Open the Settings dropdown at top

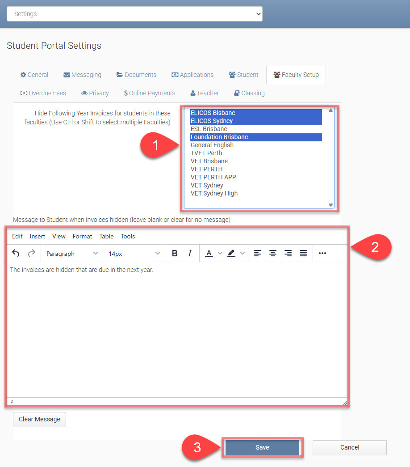134,14
